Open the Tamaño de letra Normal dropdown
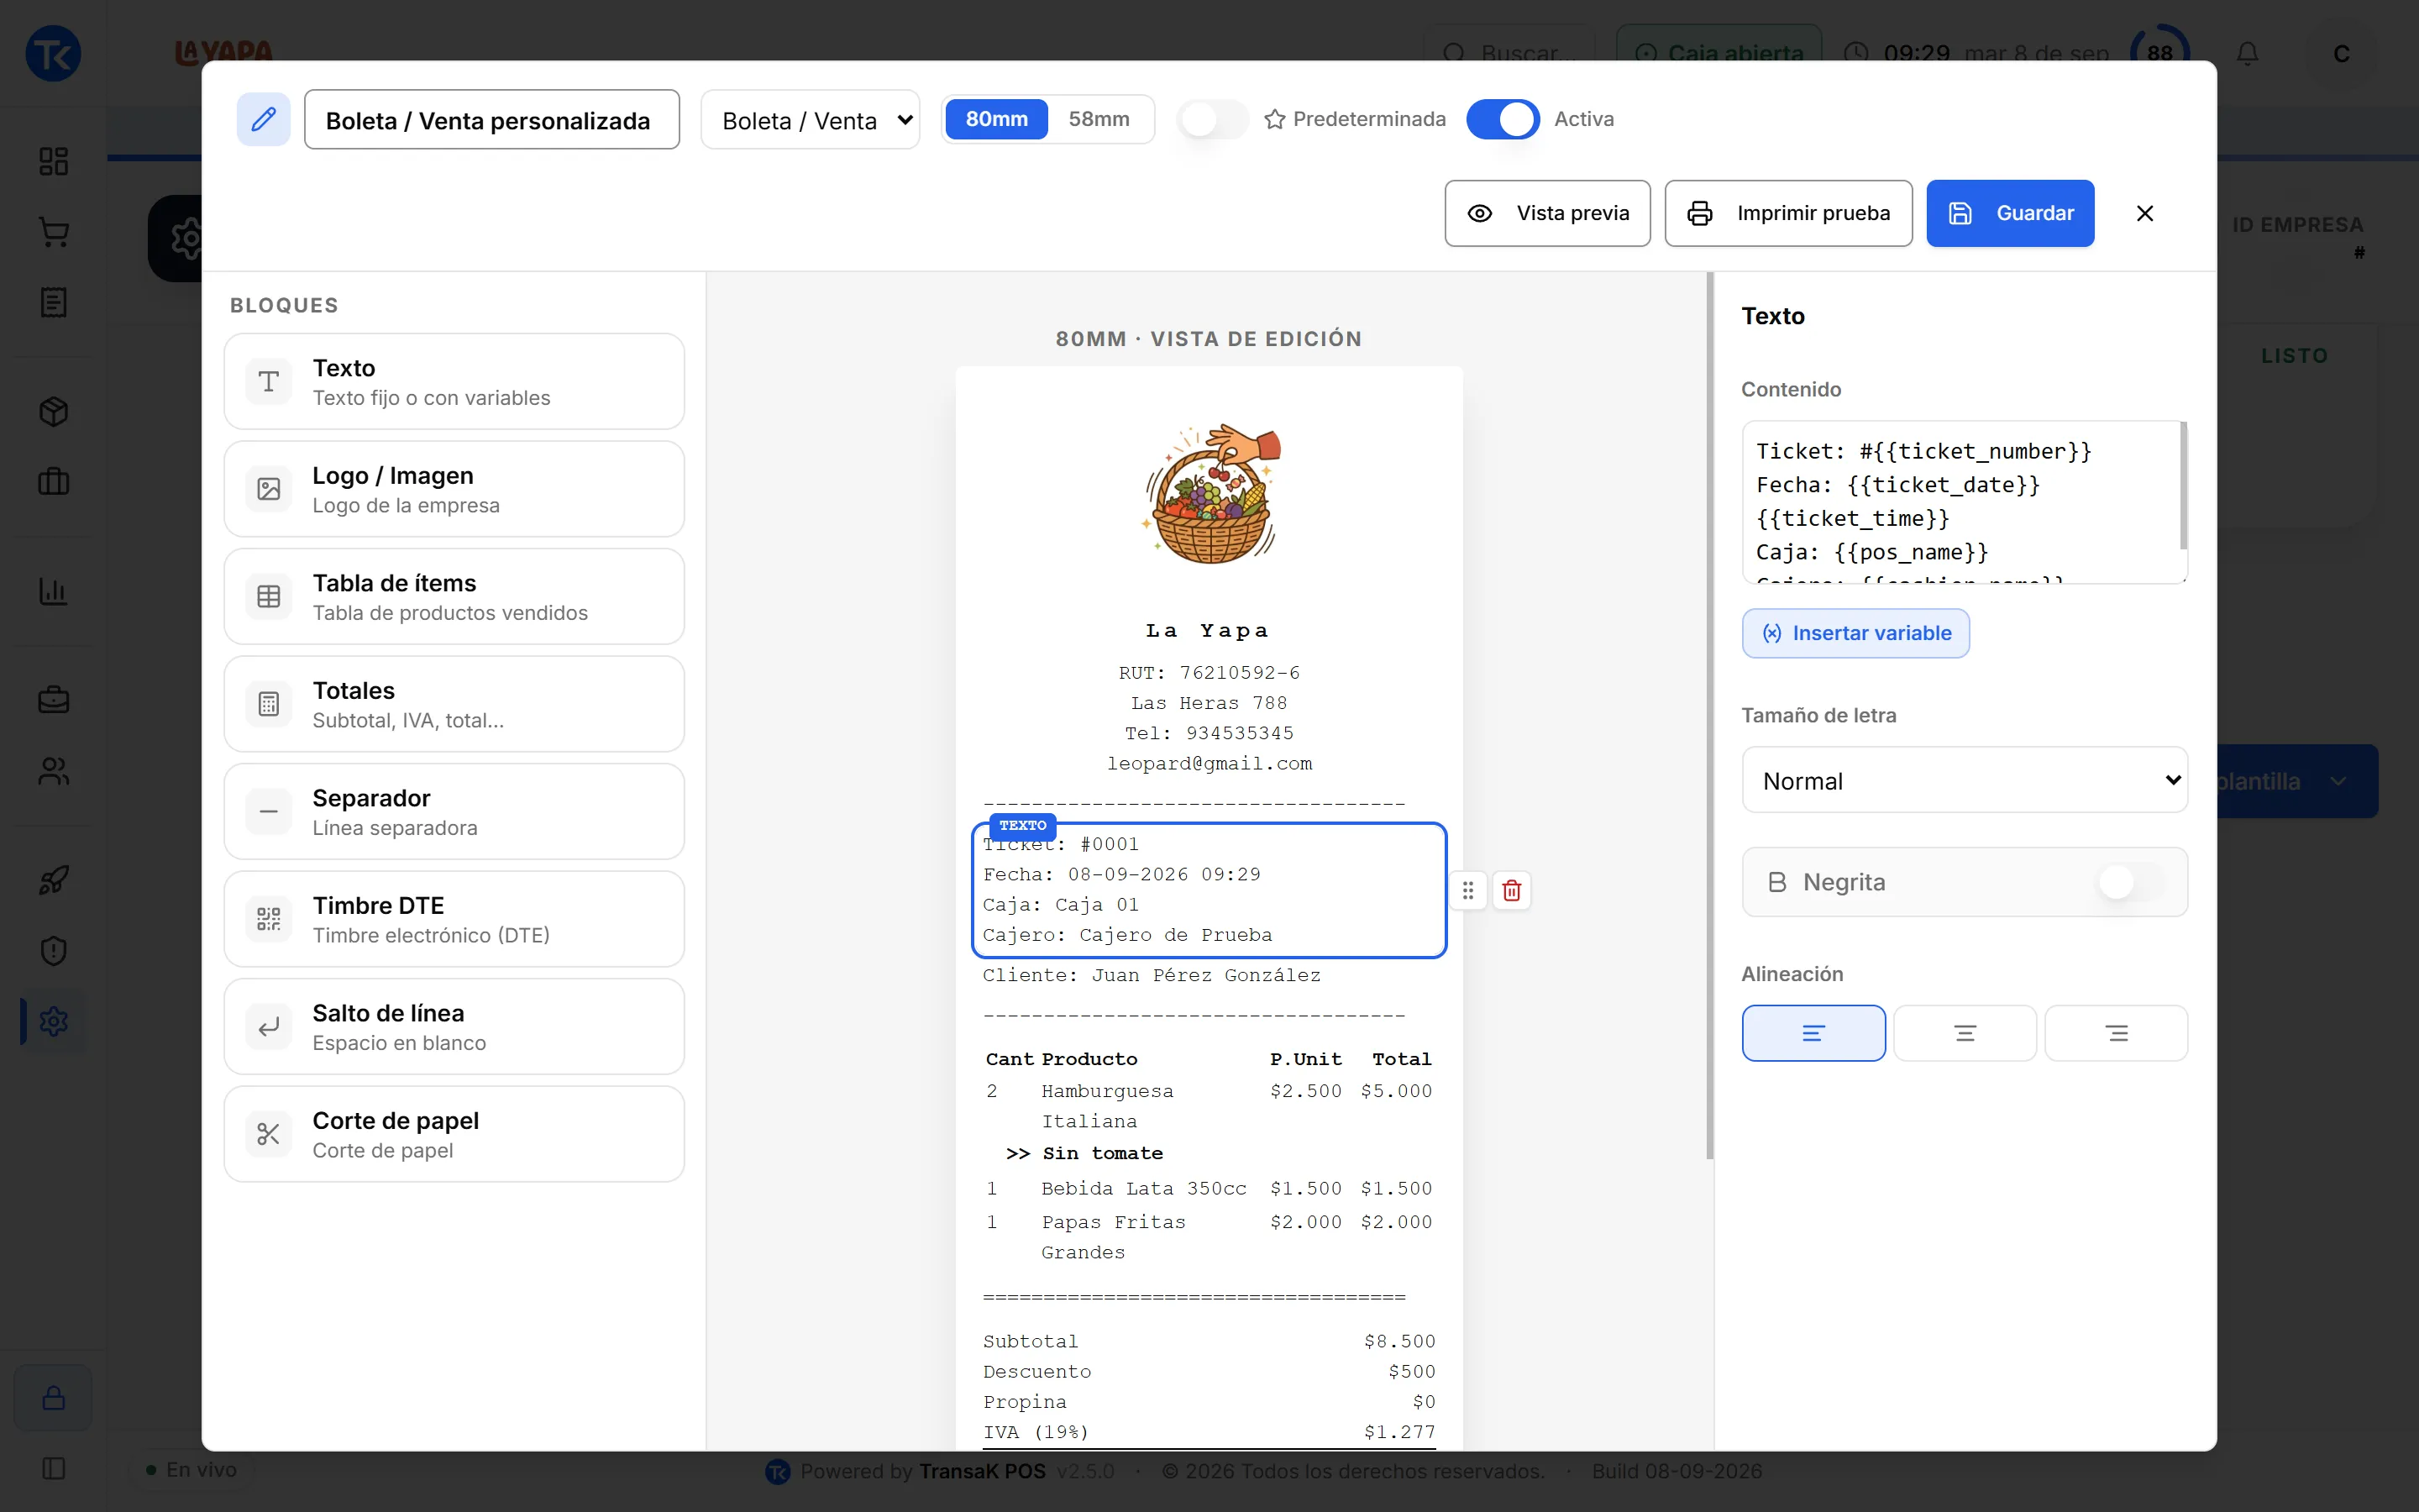Image resolution: width=2419 pixels, height=1512 pixels. (1965, 780)
